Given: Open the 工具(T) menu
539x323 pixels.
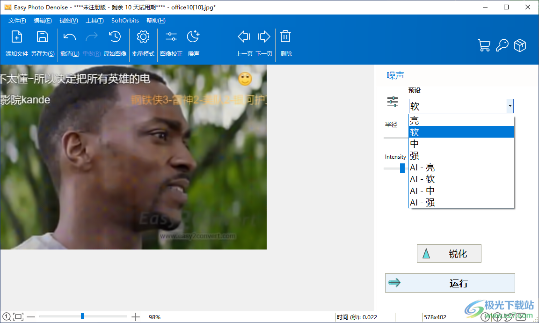Looking at the screenshot, I should click(95, 21).
